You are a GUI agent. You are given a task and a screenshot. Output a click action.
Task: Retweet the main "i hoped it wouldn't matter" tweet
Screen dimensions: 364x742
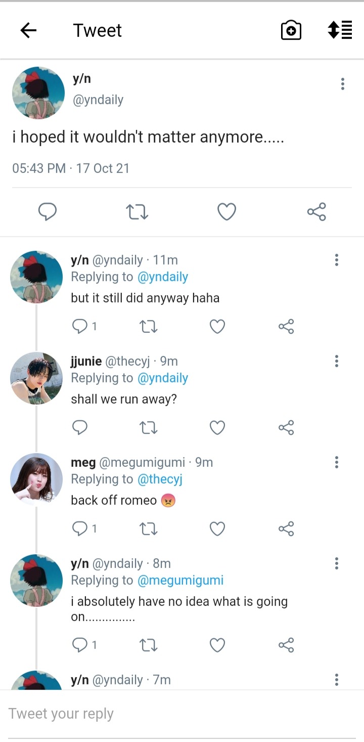(136, 212)
